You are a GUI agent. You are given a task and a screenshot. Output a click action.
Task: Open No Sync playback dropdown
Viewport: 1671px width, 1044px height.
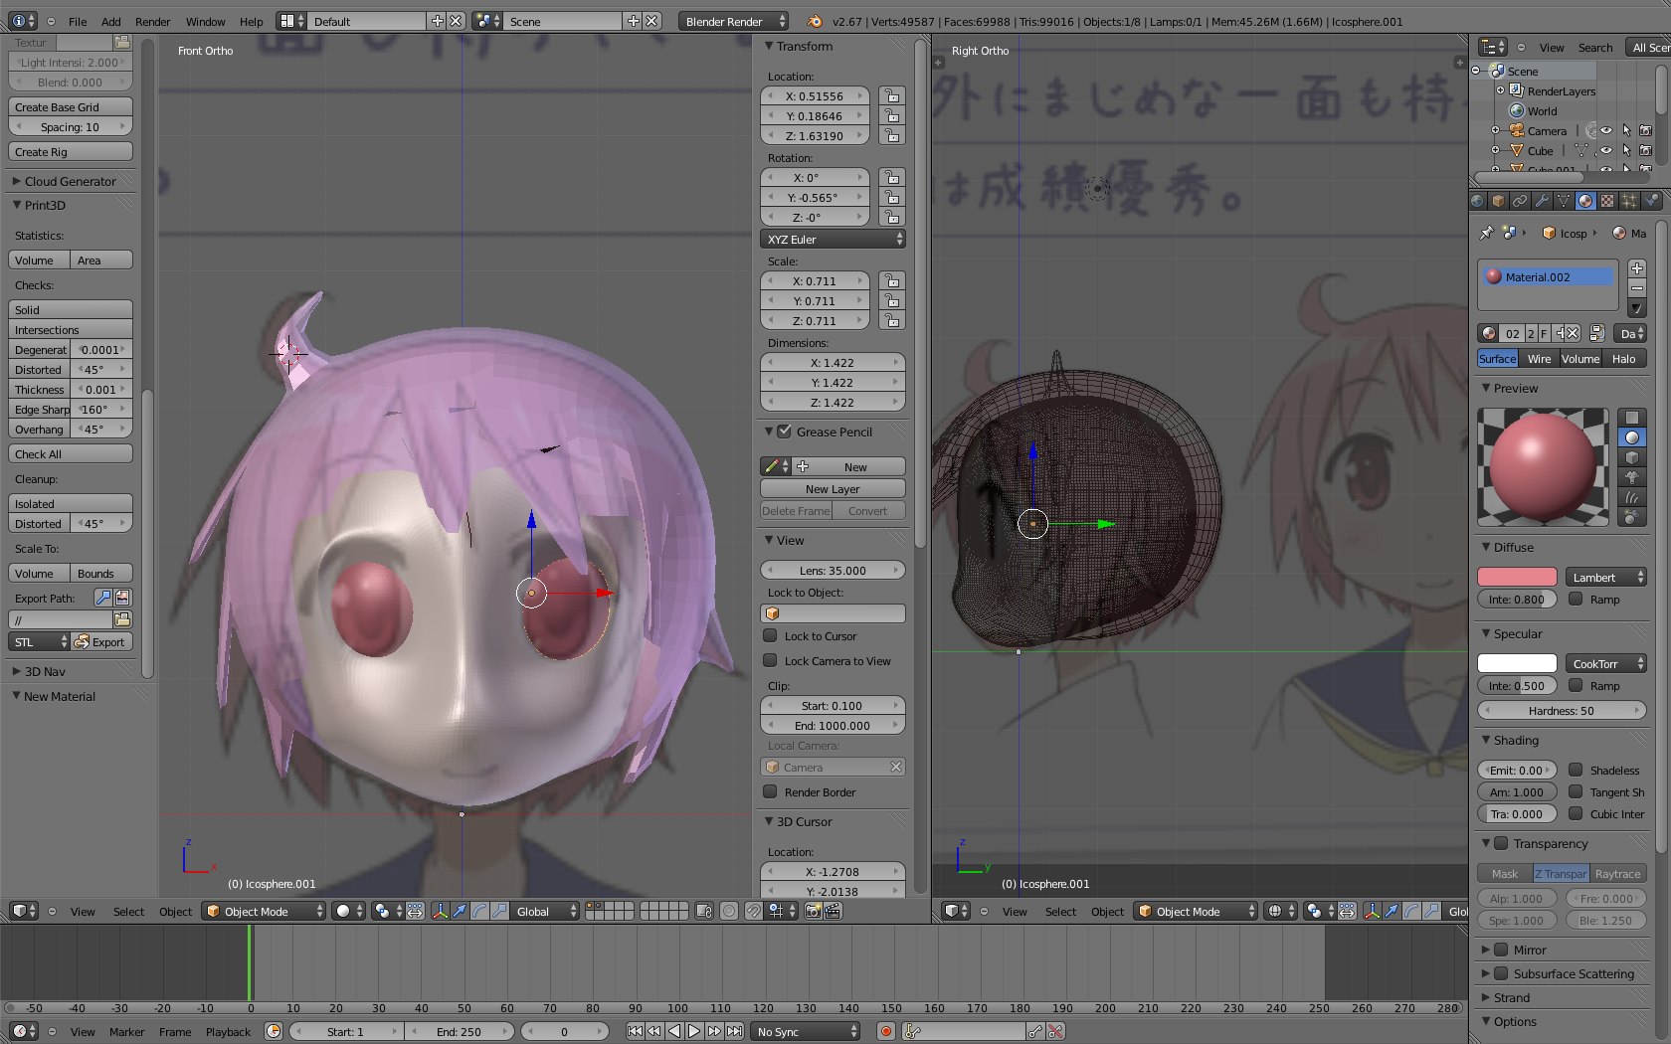pos(806,1031)
